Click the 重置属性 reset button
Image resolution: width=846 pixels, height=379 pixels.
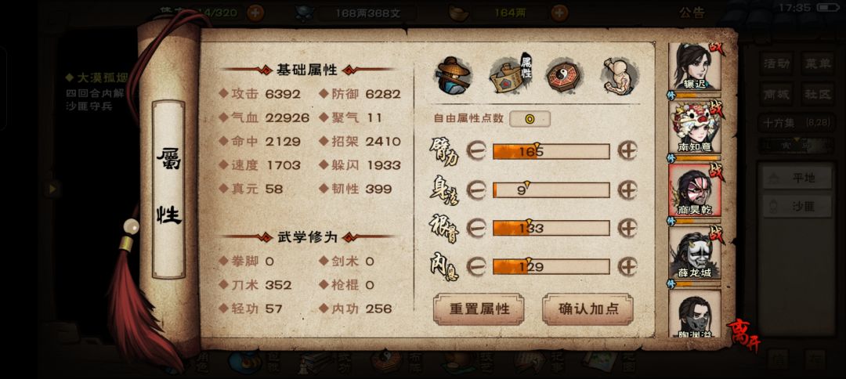[479, 309]
